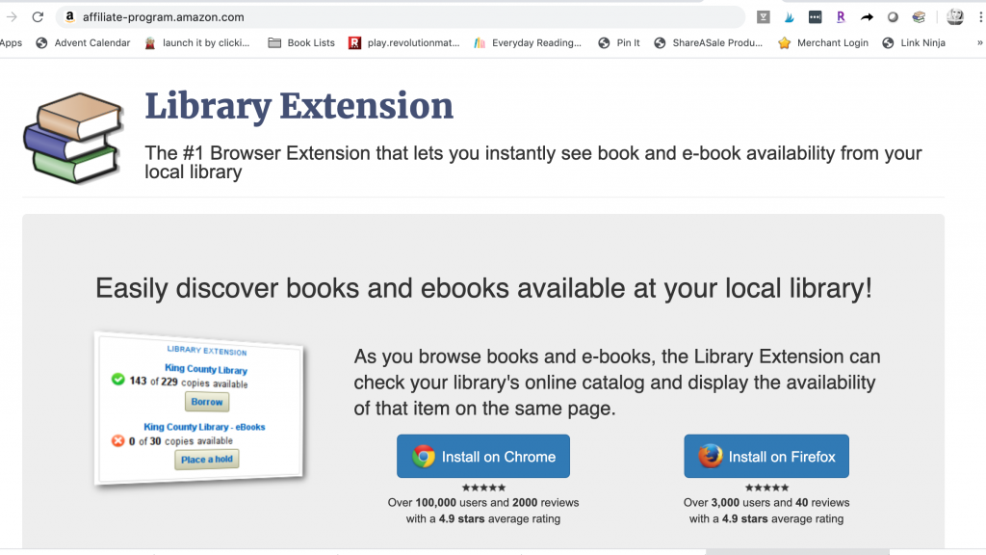This screenshot has height=555, width=986.
Task: Click the star rating under Install on Firefox
Action: (766, 488)
